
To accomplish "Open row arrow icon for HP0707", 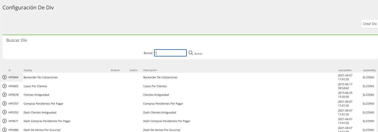I will click(4, 103).
